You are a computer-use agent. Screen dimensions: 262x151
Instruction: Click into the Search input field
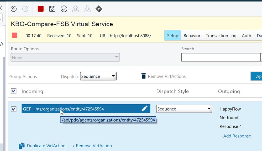[x=221, y=57]
